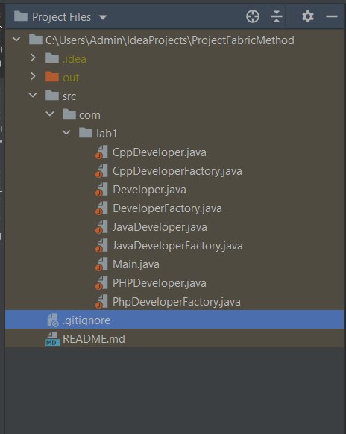Expand the .idea folder

click(33, 58)
